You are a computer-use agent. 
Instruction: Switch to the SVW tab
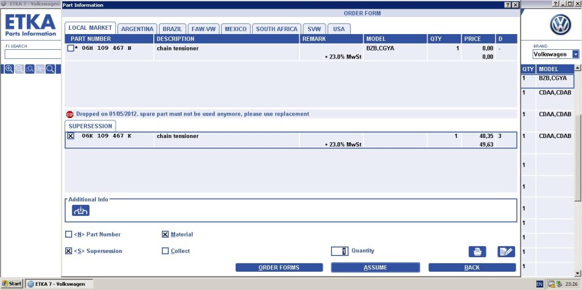point(314,29)
